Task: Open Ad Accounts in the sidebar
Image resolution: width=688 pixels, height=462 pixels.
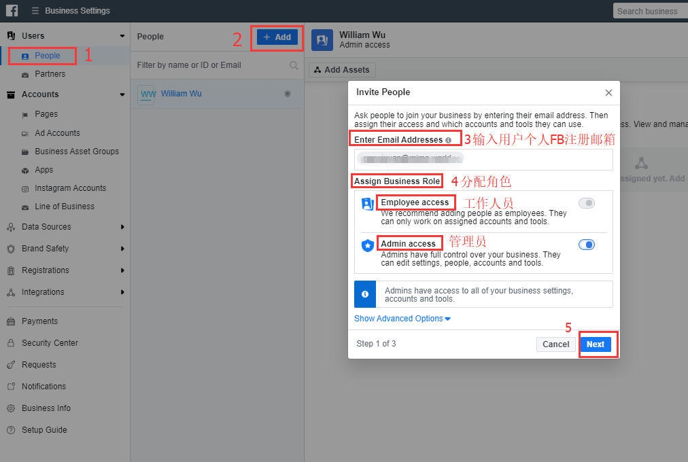Action: 57,133
